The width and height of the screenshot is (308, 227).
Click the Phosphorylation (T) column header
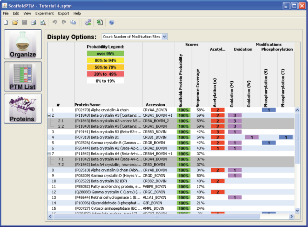[283, 88]
